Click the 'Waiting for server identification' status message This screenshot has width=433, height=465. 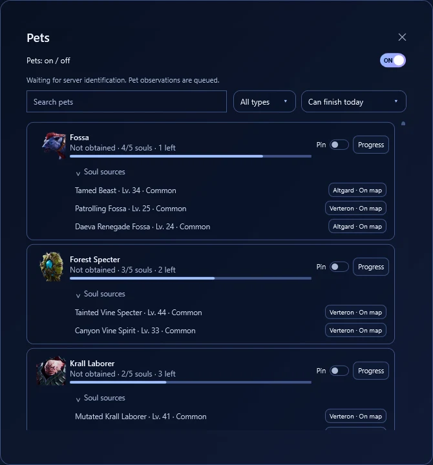(x=123, y=80)
